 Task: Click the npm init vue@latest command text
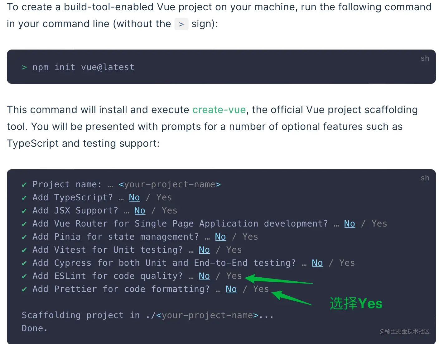83,67
